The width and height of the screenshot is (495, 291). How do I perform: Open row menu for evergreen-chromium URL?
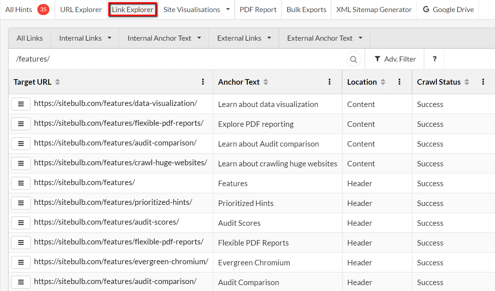coord(21,262)
